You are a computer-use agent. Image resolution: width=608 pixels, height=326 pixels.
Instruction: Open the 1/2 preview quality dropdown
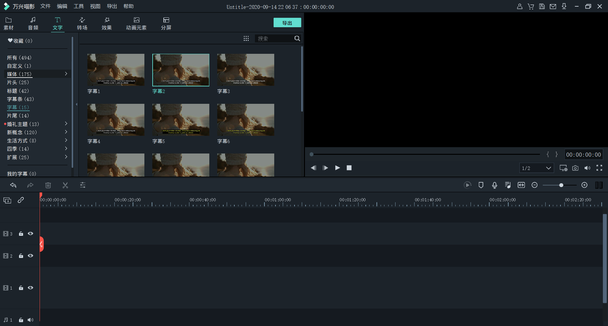point(536,168)
